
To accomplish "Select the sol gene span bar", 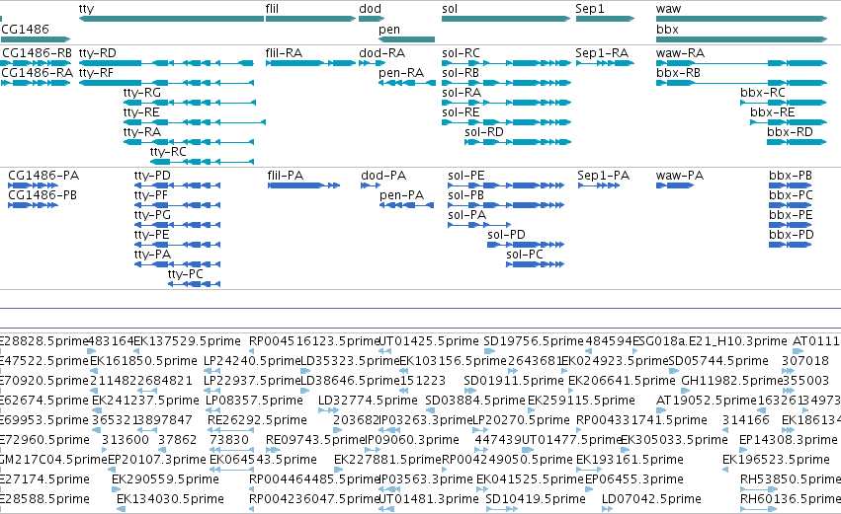I will (x=506, y=19).
